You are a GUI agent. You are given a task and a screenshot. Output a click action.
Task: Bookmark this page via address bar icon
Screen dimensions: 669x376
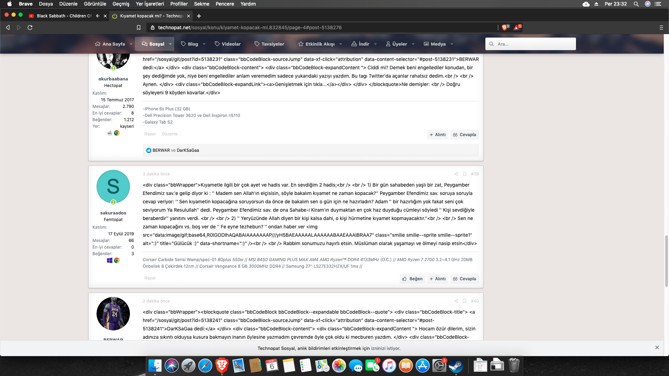(x=139, y=28)
